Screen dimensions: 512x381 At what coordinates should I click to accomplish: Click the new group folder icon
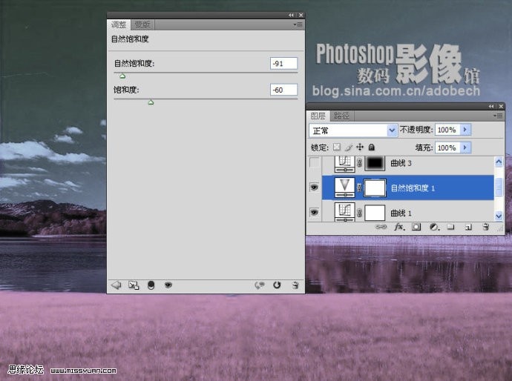pyautogui.click(x=450, y=227)
